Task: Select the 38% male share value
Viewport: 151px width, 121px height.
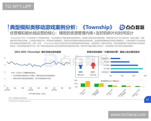Action: (81, 72)
